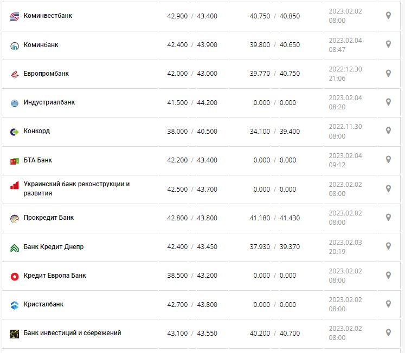Screen dimensions: 405x353
Task: Open location pin for Прокредит Банк
Action: point(388,217)
